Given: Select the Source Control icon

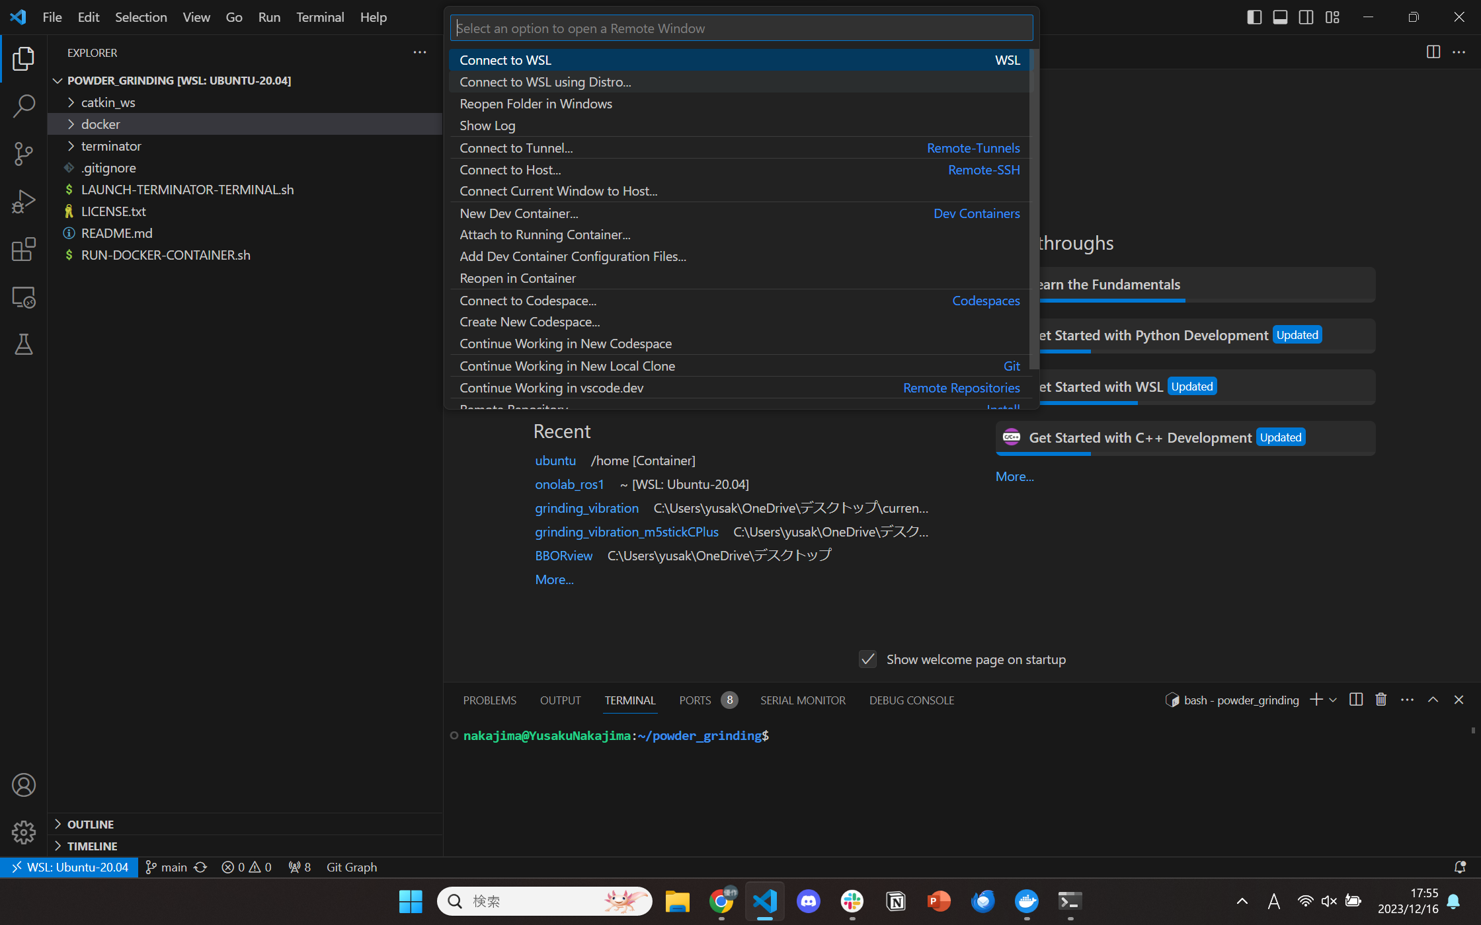Looking at the screenshot, I should click(x=24, y=153).
